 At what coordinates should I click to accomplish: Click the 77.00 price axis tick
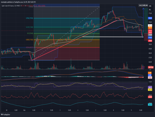(150, 13)
